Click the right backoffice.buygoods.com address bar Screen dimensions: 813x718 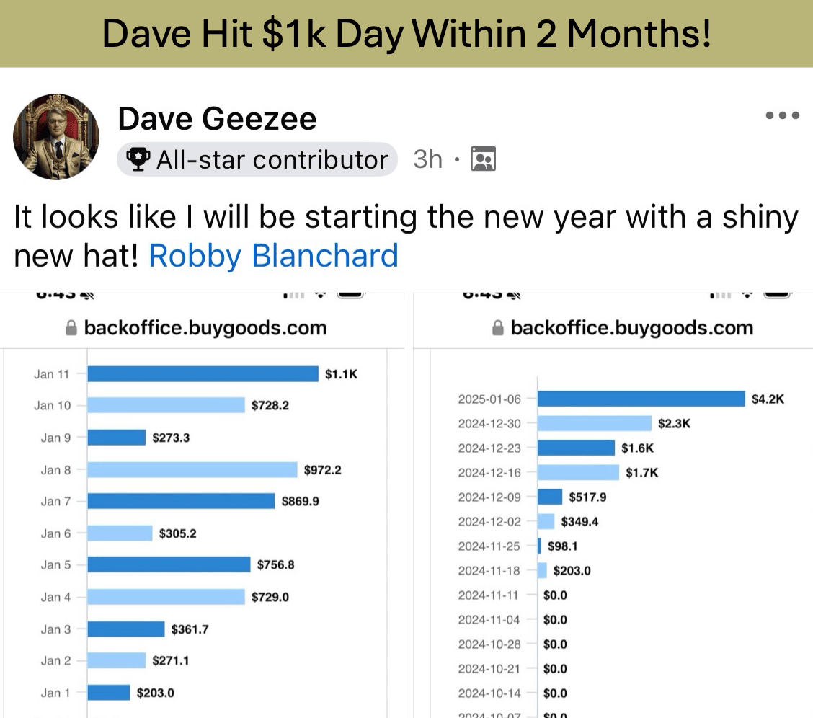coord(613,327)
